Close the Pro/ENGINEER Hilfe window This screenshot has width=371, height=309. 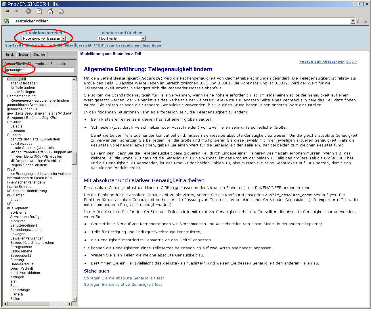(366, 4)
